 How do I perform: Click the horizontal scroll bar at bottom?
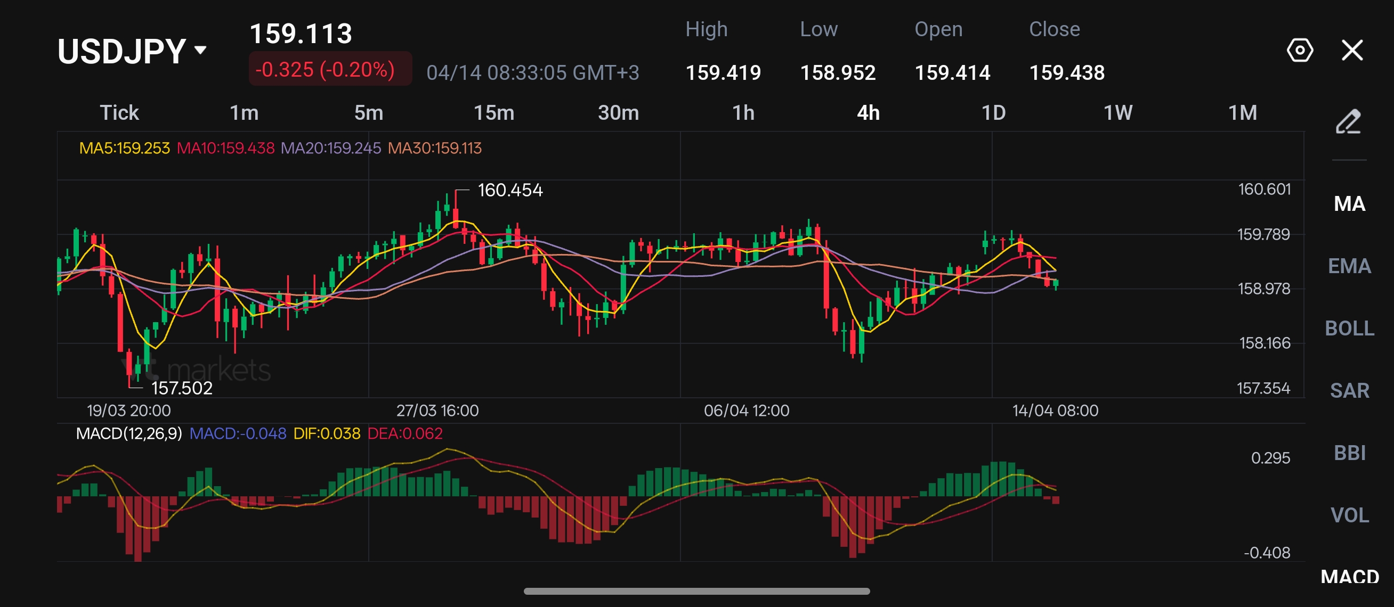[696, 591]
